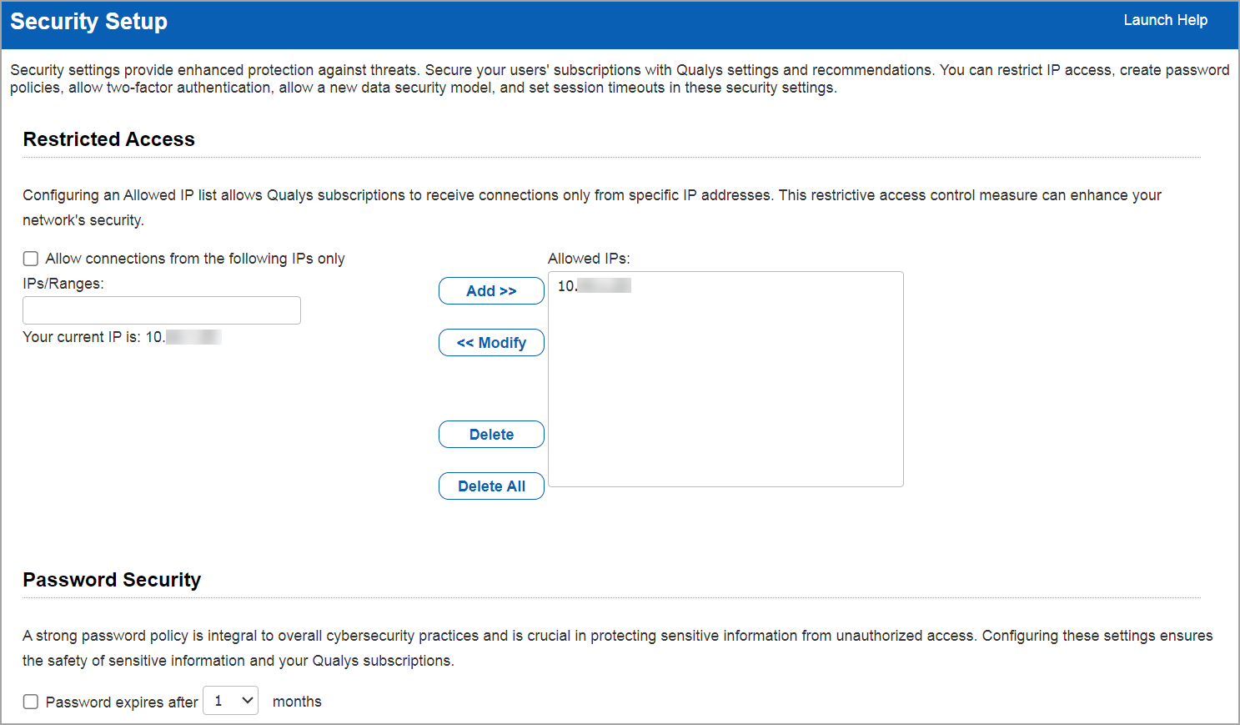Enable the allow connections from IPs checkbox
The height and width of the screenshot is (725, 1240).
(x=31, y=259)
